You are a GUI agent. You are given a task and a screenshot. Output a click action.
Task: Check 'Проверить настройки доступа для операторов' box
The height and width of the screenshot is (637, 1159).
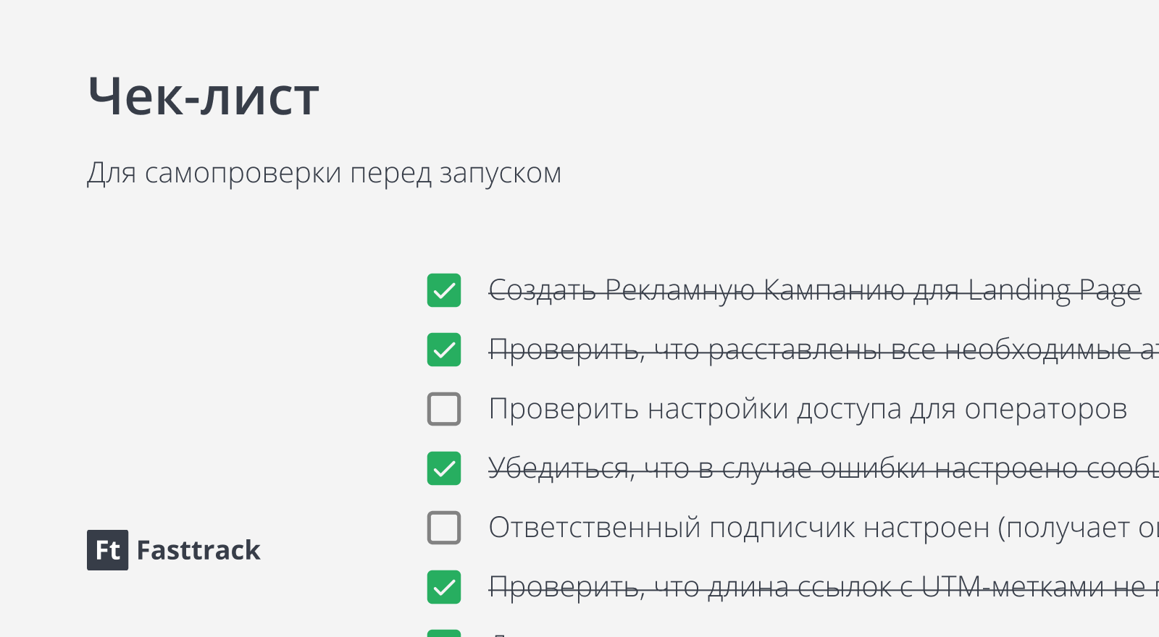[444, 409]
